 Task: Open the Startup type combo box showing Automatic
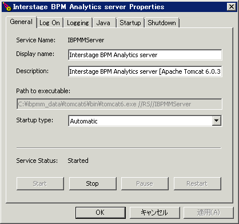coord(145,121)
